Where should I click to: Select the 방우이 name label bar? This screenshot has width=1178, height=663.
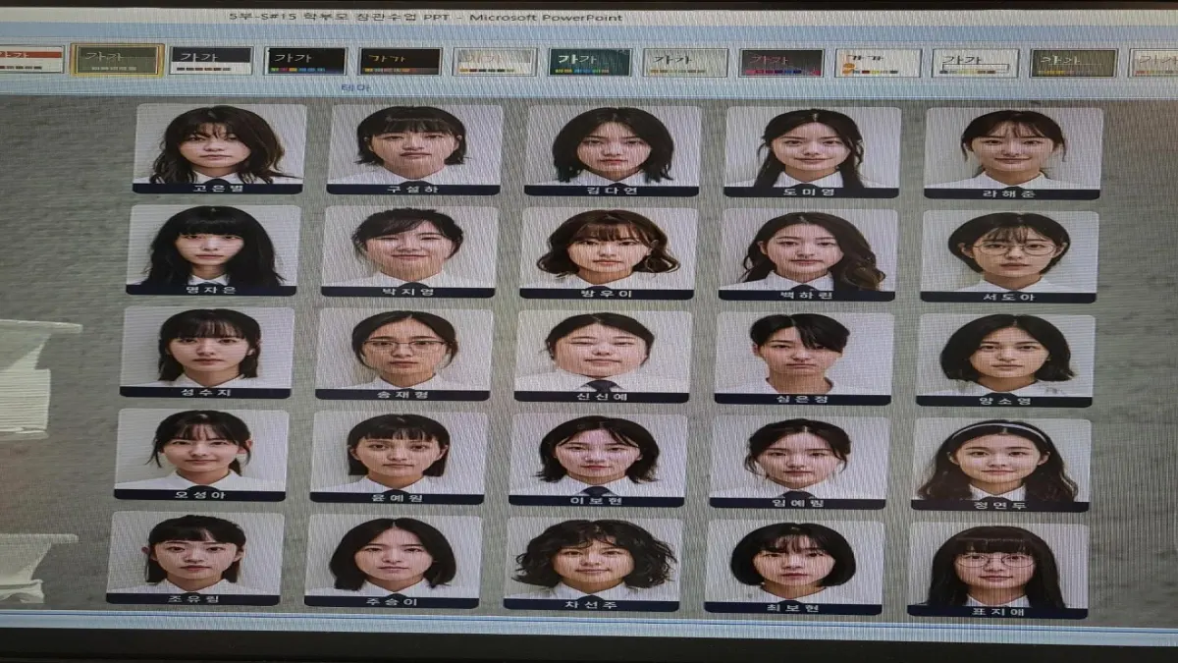click(607, 293)
